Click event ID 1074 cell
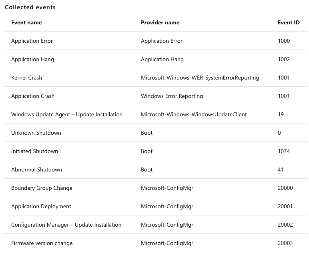Image resolution: width=309 pixels, height=261 pixels. click(x=284, y=151)
